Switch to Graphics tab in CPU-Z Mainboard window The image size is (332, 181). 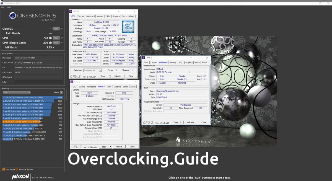[189, 63]
